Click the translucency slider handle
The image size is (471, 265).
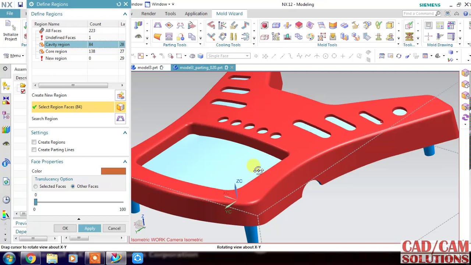36,202
